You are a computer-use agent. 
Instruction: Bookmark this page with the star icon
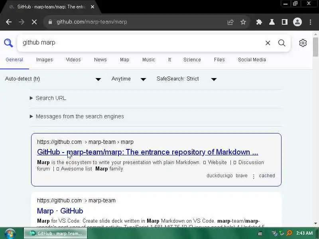click(x=243, y=22)
